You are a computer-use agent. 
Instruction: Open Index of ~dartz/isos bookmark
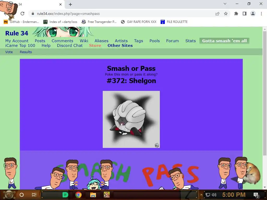coord(60,22)
